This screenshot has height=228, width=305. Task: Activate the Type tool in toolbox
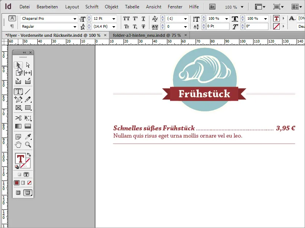tap(18, 91)
